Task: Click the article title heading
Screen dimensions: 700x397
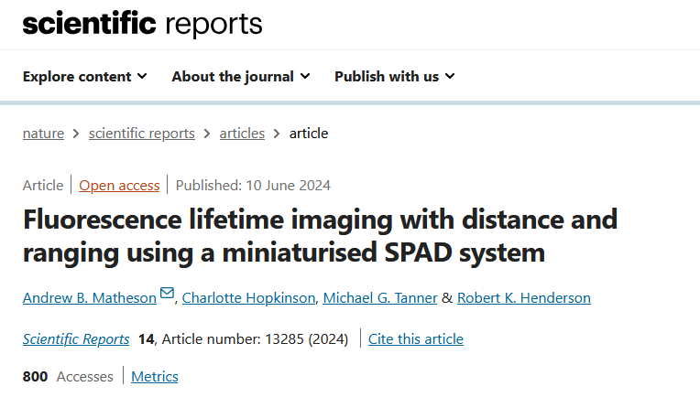Action: click(320, 235)
